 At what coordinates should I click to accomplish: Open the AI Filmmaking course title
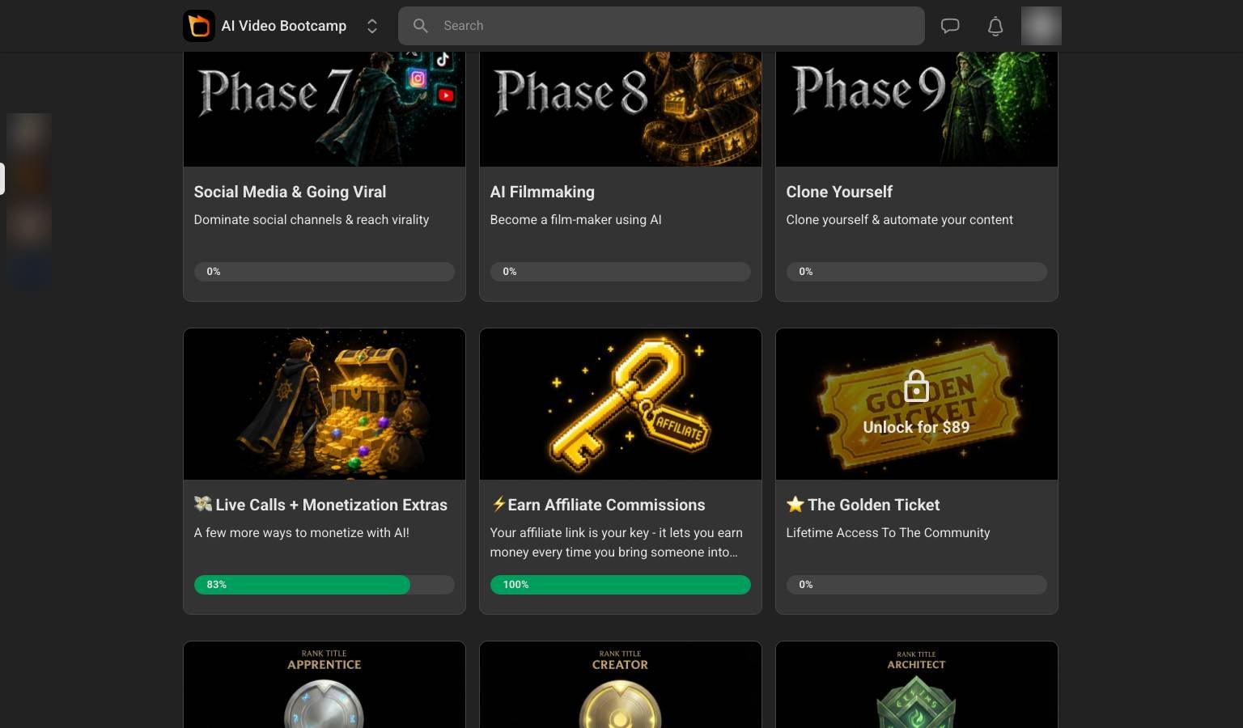(542, 192)
